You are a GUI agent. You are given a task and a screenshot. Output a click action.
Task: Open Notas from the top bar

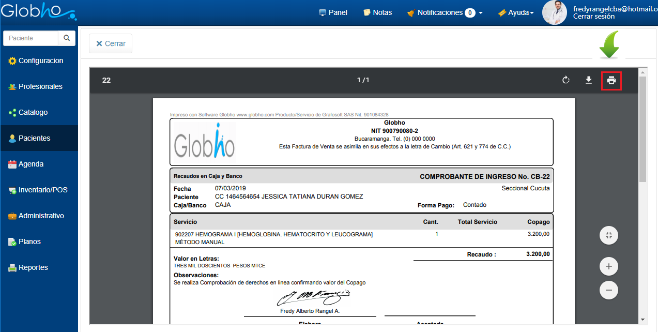click(x=377, y=12)
